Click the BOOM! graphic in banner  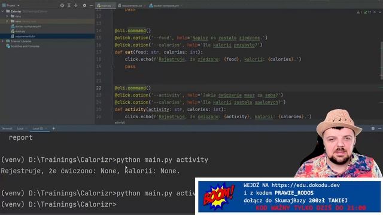pyautogui.click(x=219, y=197)
